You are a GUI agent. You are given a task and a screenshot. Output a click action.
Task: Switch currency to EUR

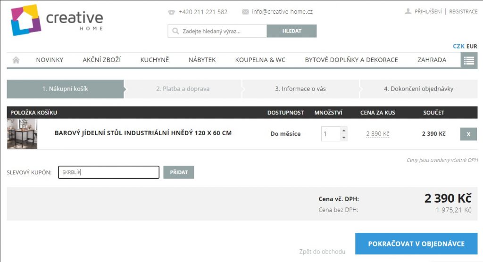pos(472,46)
